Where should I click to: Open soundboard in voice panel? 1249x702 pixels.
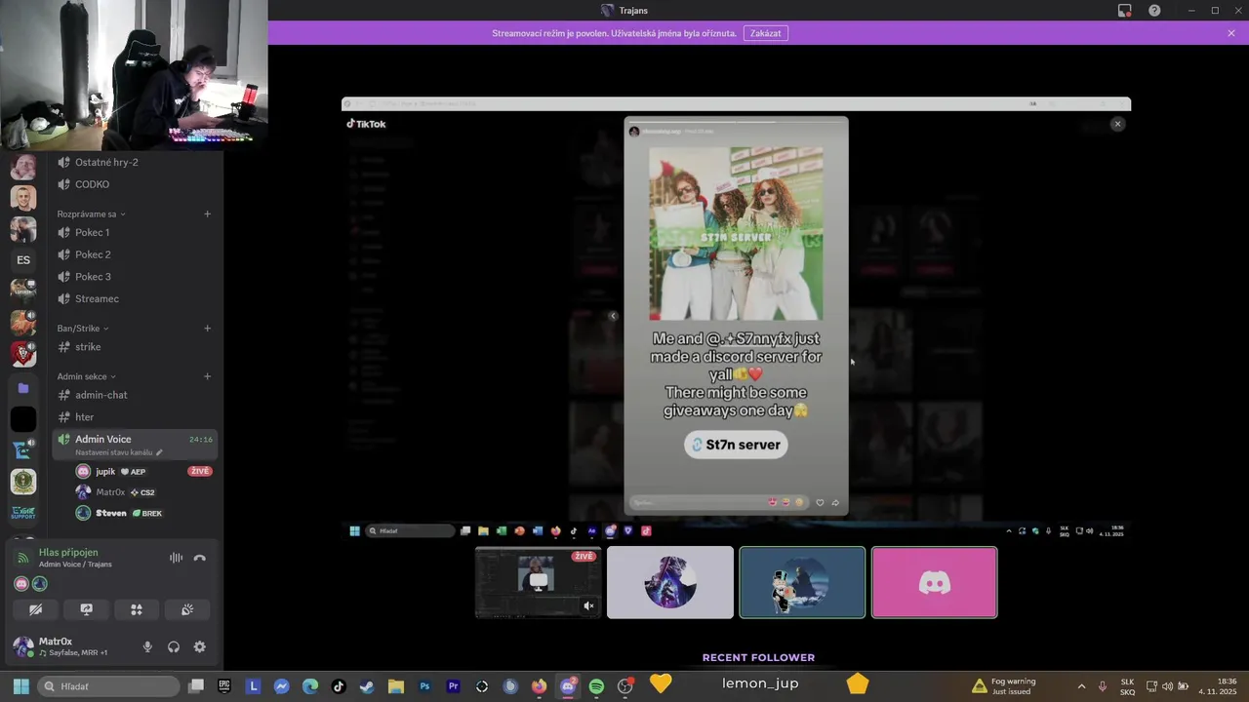pos(187,609)
